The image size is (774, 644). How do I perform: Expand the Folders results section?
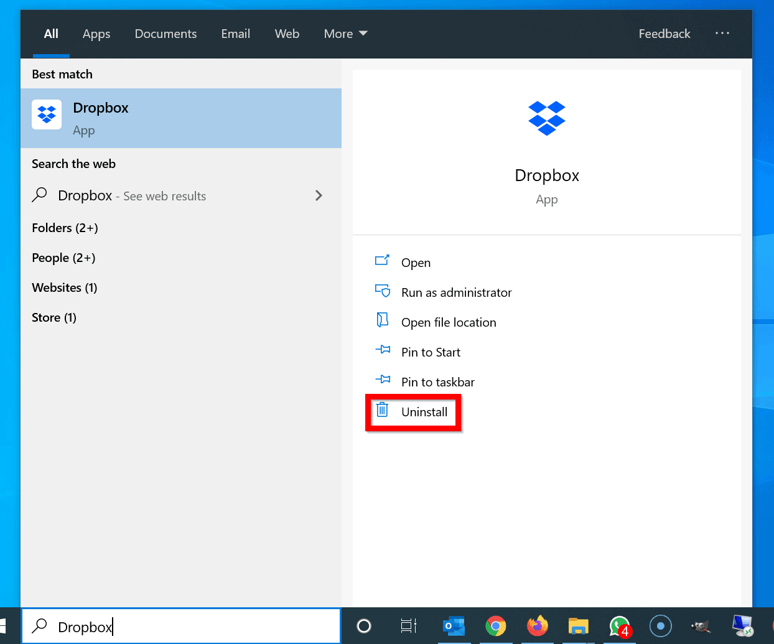pyautogui.click(x=65, y=228)
